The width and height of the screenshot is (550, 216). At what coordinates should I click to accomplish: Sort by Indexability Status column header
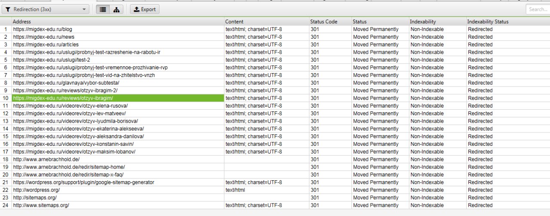pyautogui.click(x=508, y=22)
